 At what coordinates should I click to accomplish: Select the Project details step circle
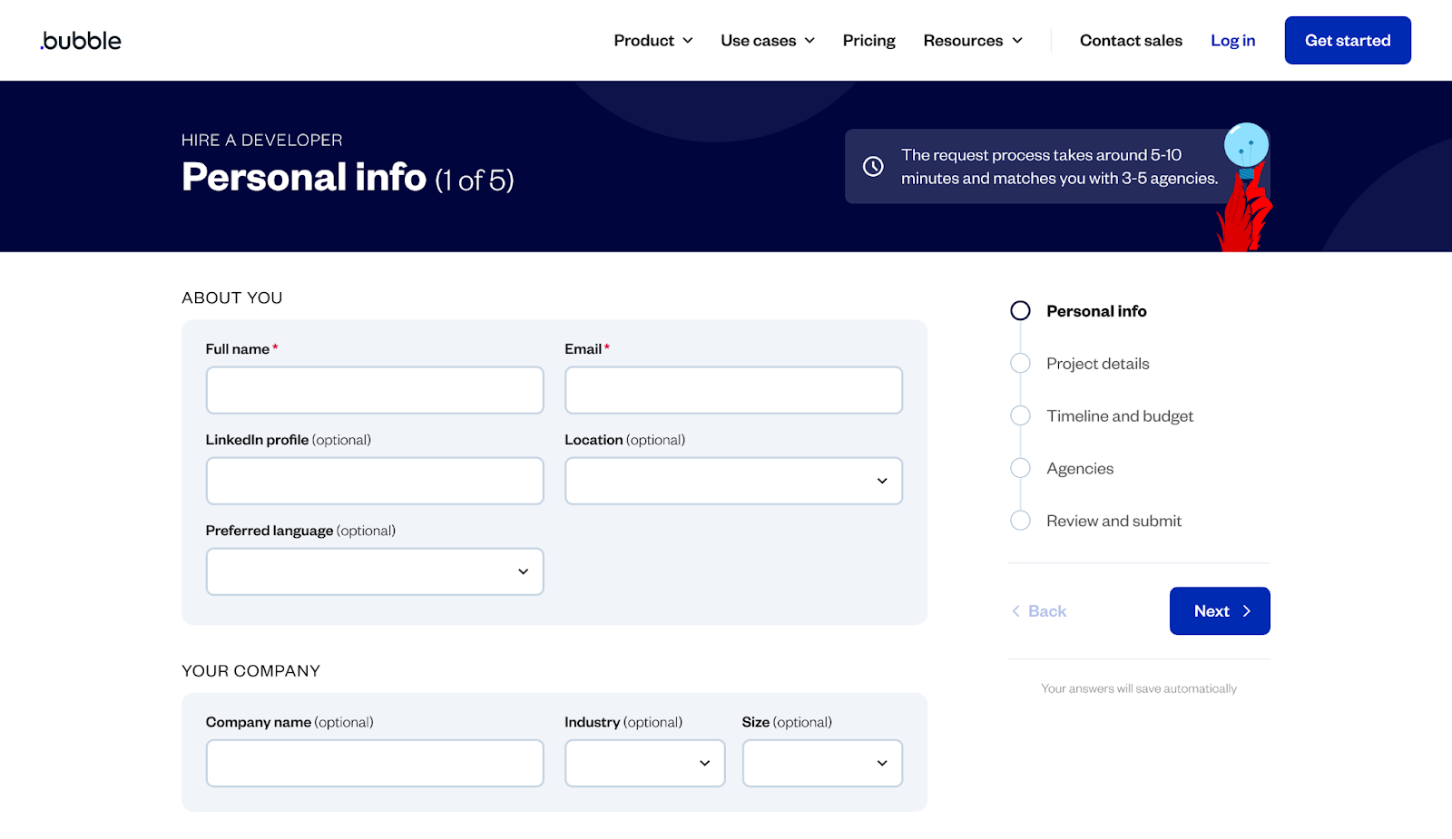coord(1020,363)
